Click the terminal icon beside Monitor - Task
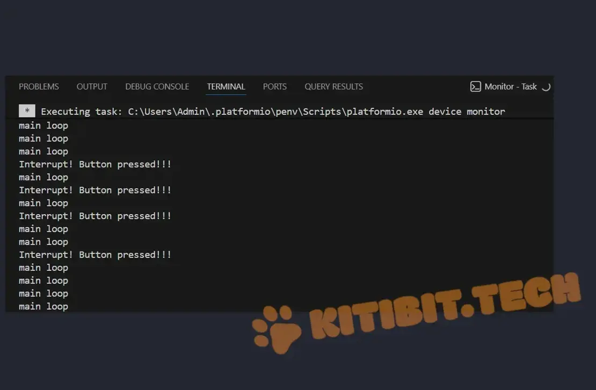Screen dimensions: 596x390 [x=475, y=86]
